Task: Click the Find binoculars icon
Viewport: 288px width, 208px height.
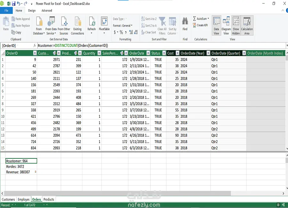Action: coord(185,21)
